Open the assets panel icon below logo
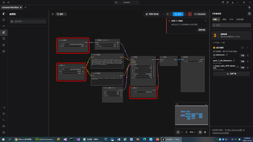 4,20
